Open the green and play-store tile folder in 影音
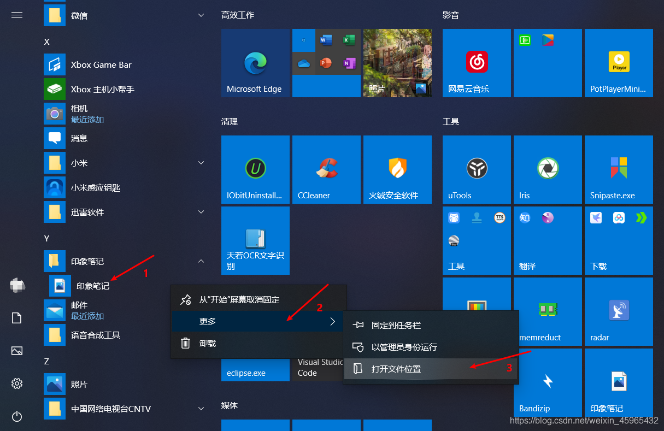Viewport: 664px width, 431px height. coord(548,63)
